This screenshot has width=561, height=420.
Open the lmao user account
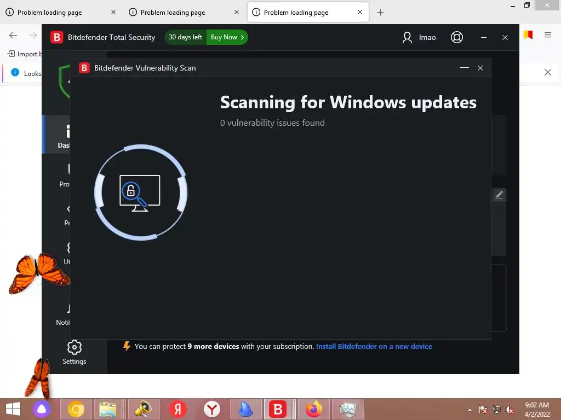coord(419,37)
